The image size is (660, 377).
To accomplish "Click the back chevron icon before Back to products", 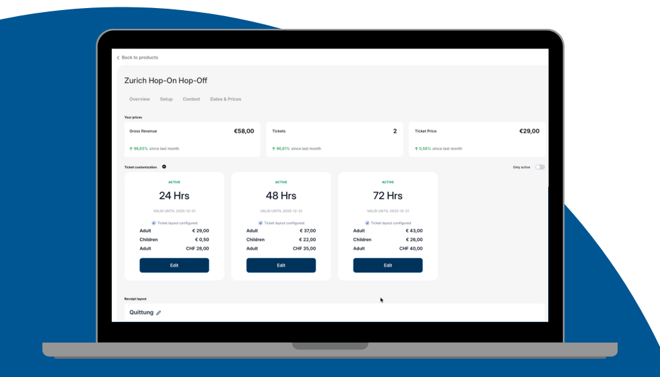I will click(x=118, y=58).
